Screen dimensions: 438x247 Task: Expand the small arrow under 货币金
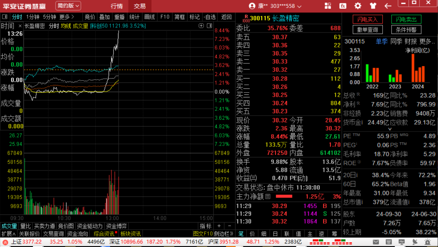pos(390,129)
